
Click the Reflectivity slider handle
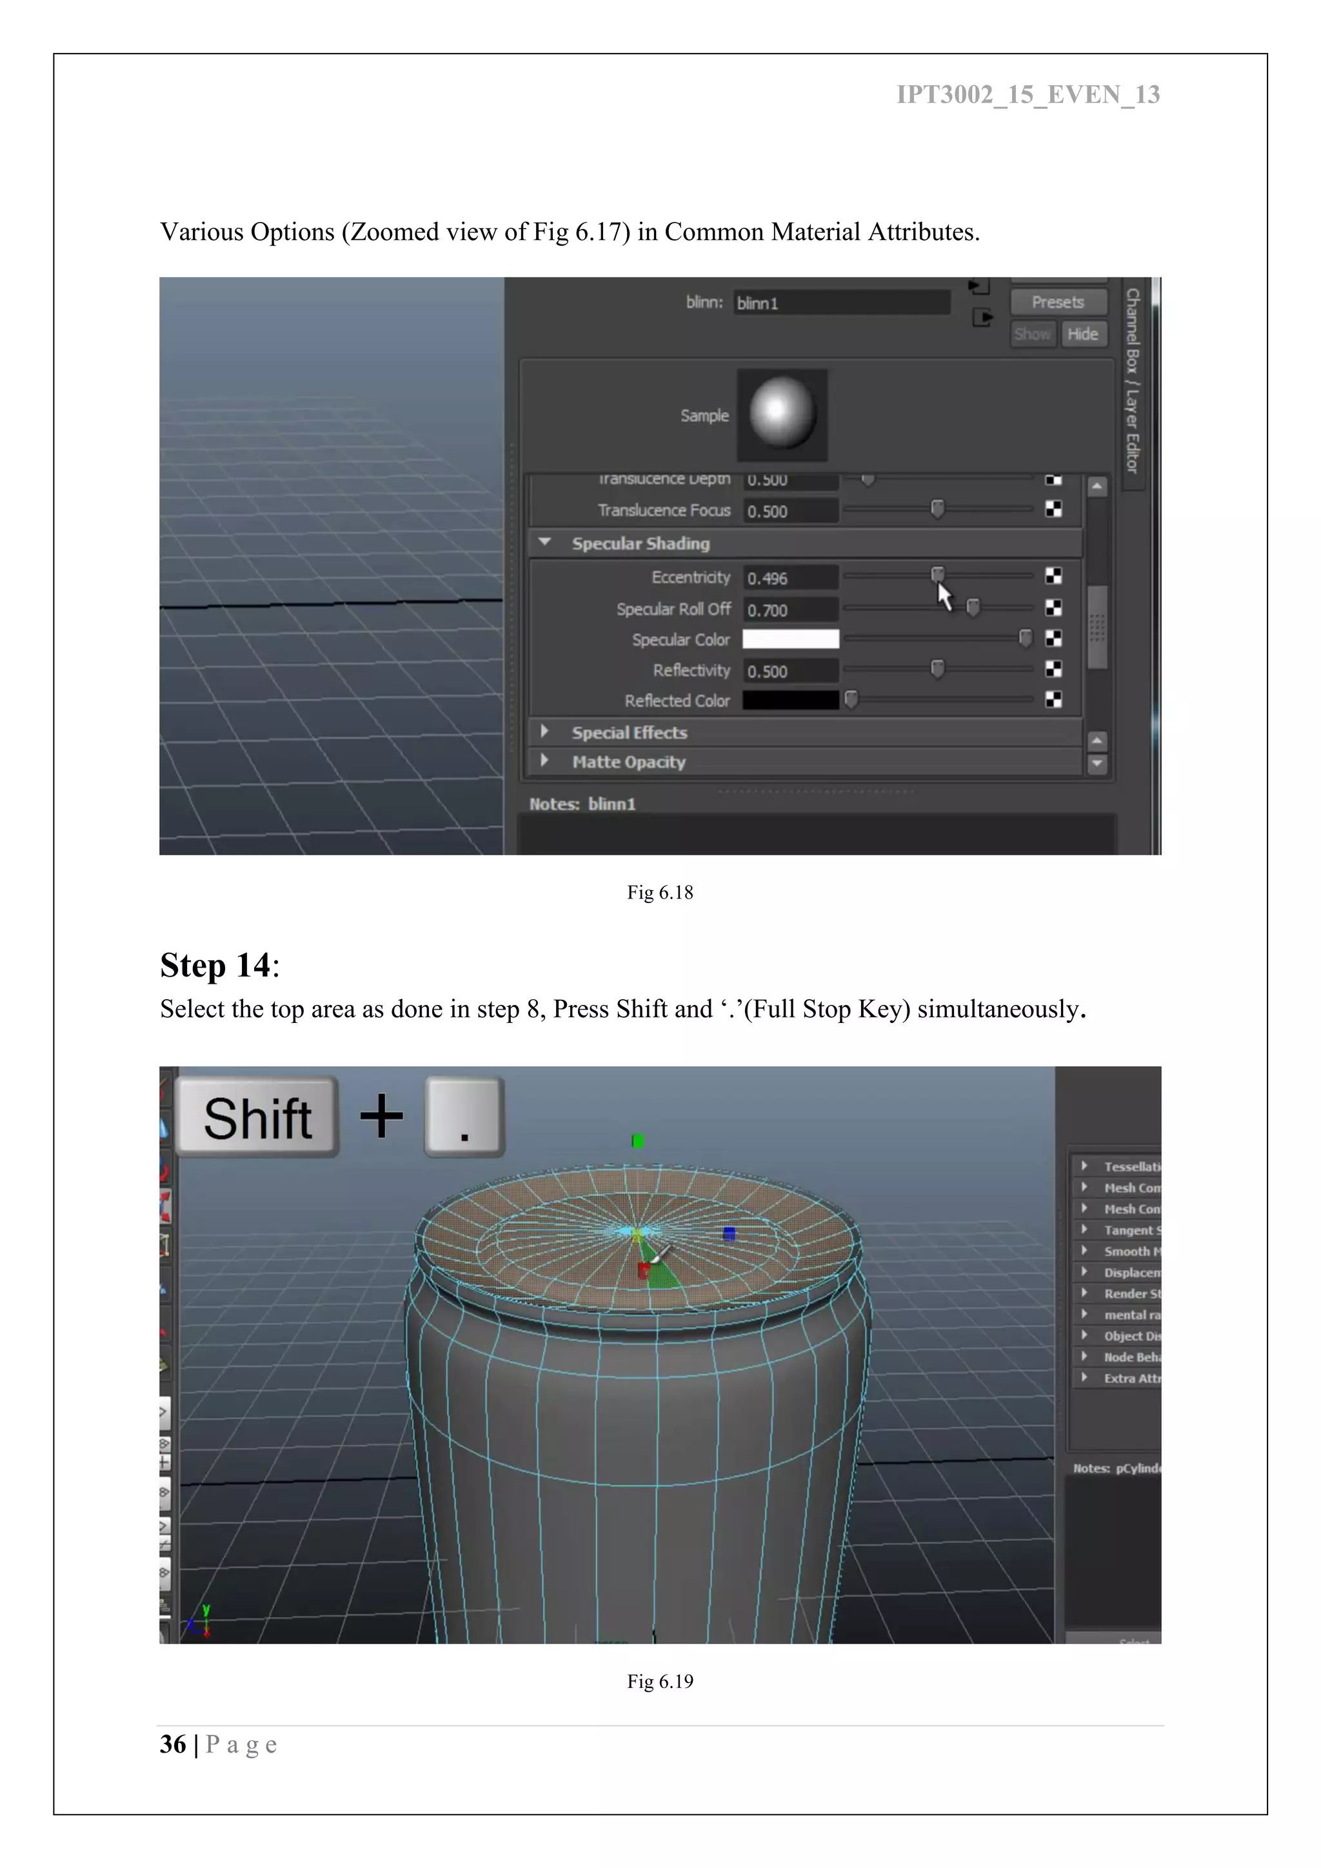tap(937, 670)
